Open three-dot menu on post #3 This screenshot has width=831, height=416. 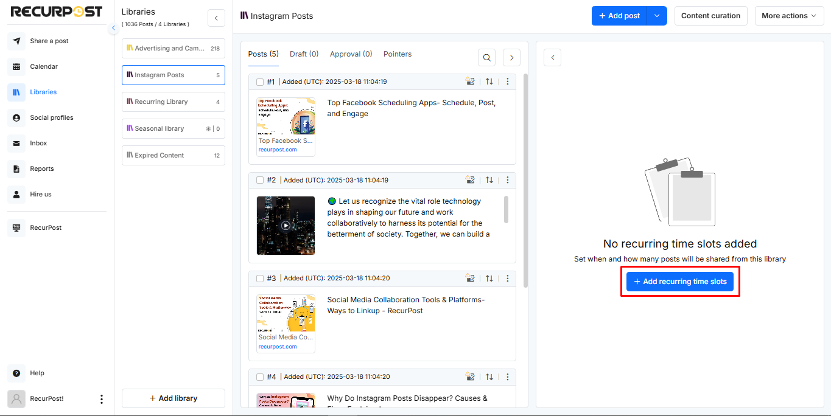pos(508,279)
